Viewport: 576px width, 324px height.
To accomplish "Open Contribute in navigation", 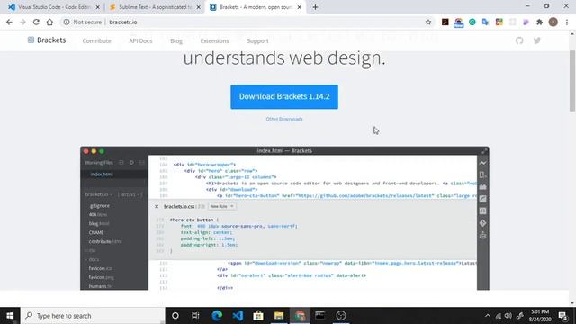I will pos(96,40).
